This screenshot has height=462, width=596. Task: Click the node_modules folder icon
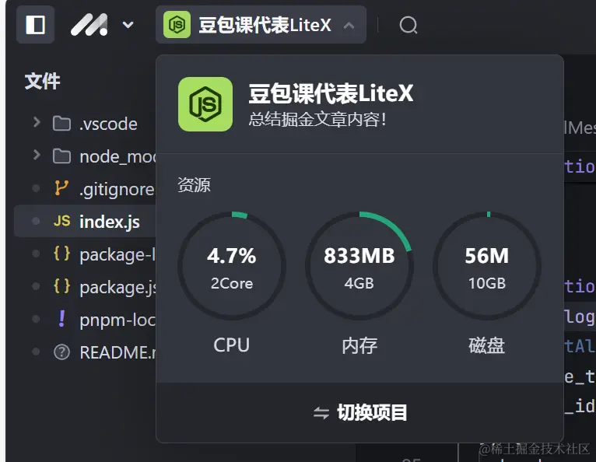tap(61, 156)
